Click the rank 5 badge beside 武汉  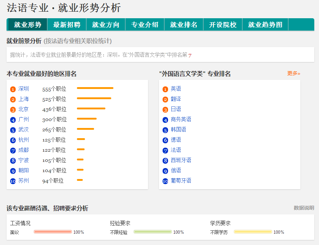click(13, 130)
